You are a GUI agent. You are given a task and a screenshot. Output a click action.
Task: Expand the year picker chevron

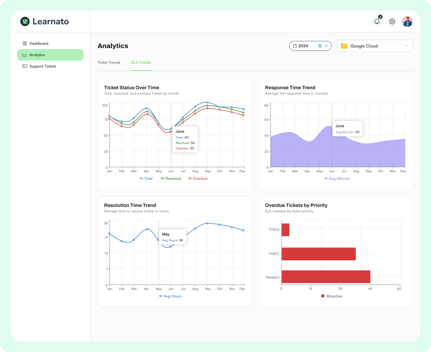[x=326, y=46]
